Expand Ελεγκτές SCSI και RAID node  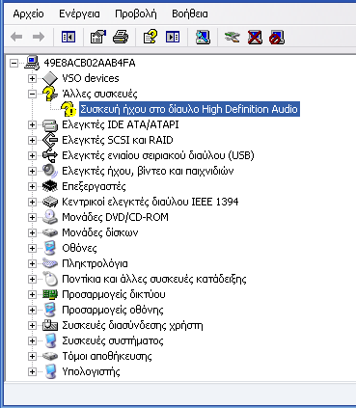click(32, 140)
